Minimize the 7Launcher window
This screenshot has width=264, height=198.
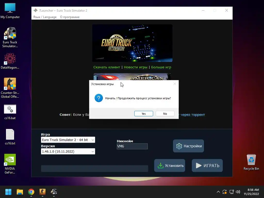point(203,10)
